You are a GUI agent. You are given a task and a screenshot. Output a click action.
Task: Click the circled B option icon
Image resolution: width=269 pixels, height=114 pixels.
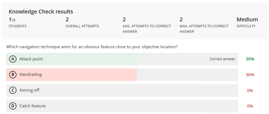pos(13,75)
